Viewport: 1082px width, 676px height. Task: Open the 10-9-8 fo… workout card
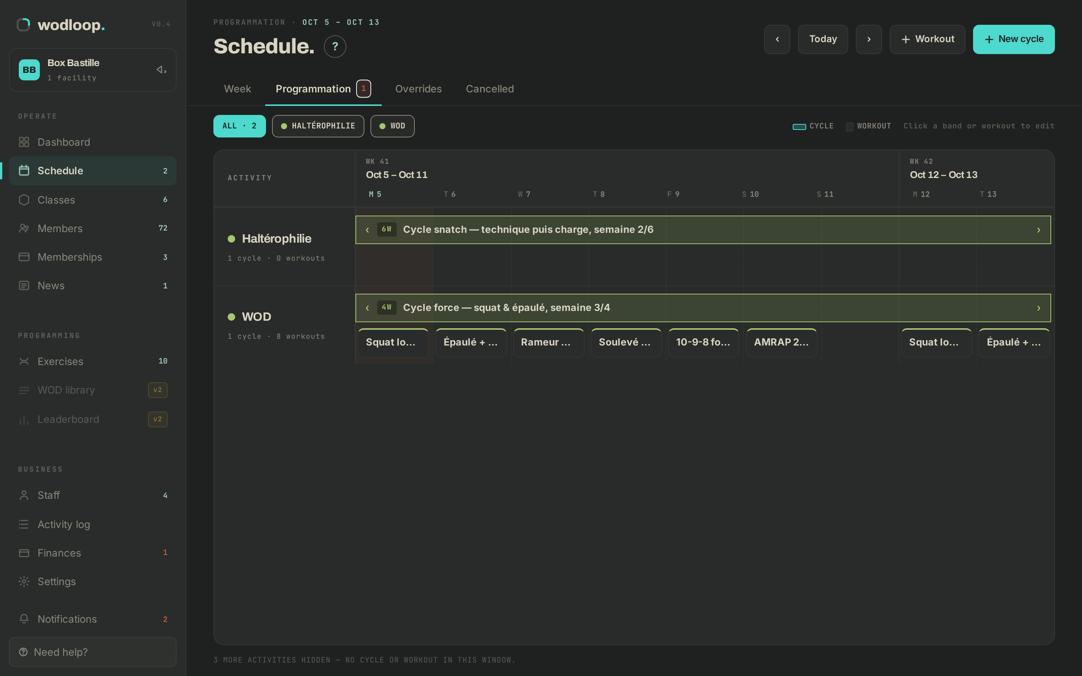tap(703, 343)
